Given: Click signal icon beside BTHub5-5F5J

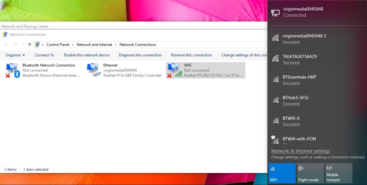Looking at the screenshot, I should coord(275,100).
